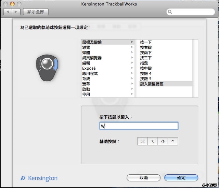Click the trackball ball in the device image

(x=47, y=63)
